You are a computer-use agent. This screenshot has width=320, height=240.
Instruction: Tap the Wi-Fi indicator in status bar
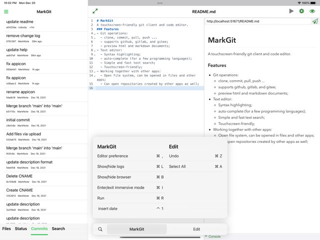click(x=299, y=3)
